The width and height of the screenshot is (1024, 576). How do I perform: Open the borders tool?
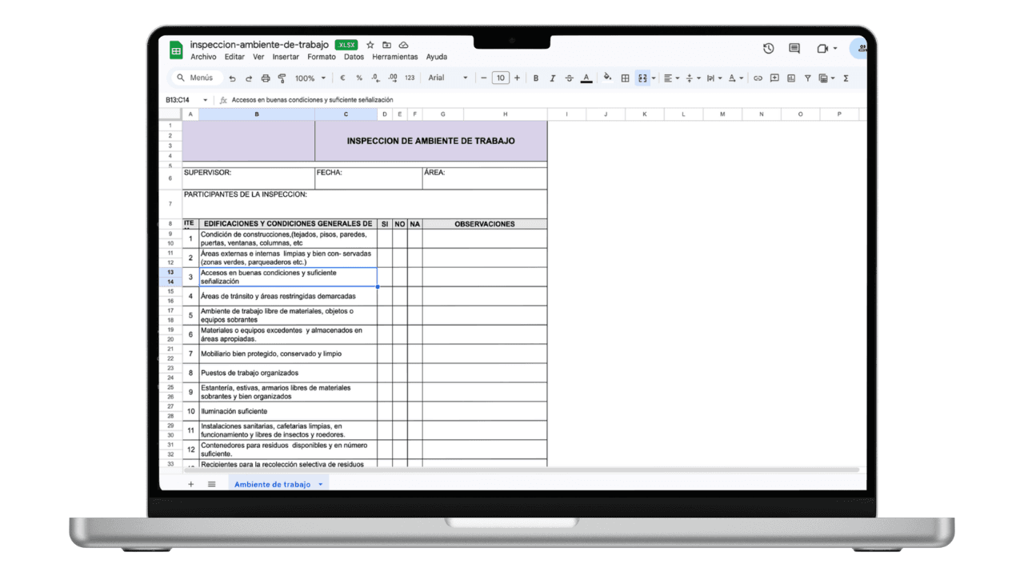click(x=626, y=78)
